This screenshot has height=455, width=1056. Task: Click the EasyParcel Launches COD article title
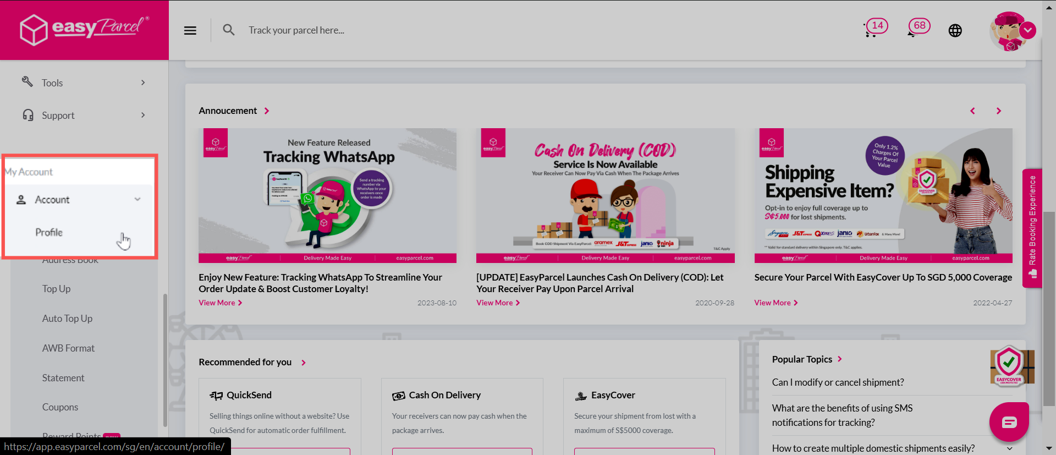point(600,283)
